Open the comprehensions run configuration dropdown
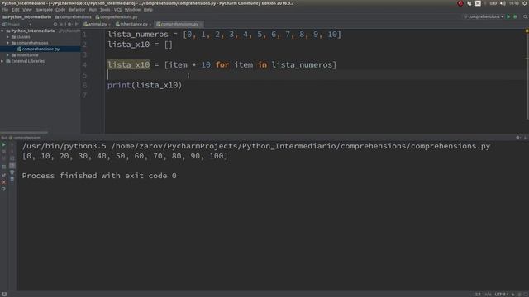529x297 pixels. [x=484, y=16]
